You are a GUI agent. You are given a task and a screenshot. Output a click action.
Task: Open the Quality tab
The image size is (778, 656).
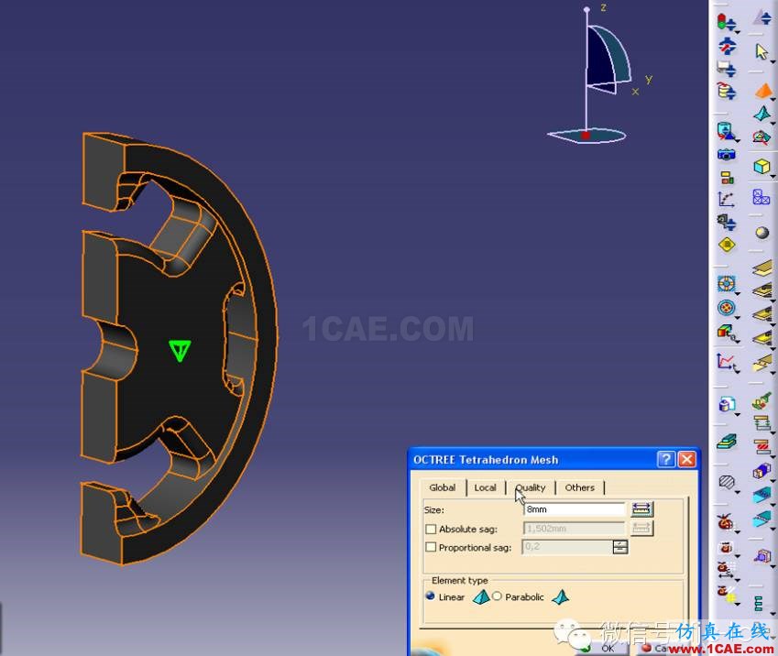tap(531, 487)
